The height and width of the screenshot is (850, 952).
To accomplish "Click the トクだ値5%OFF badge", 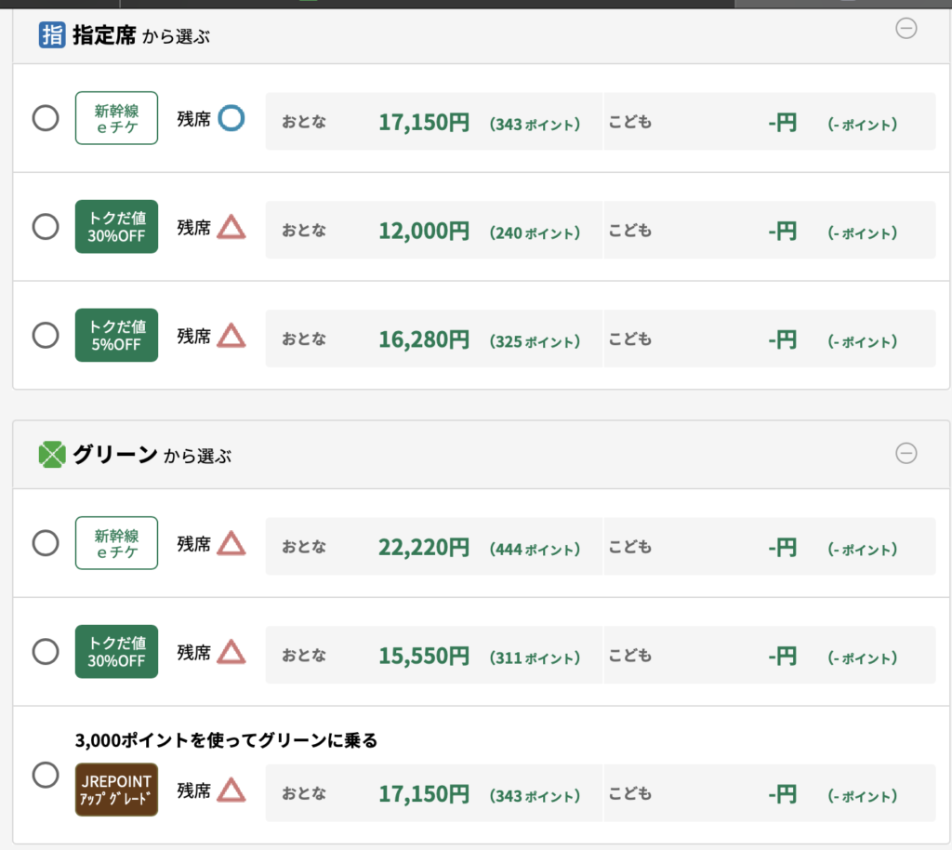I will click(x=116, y=335).
